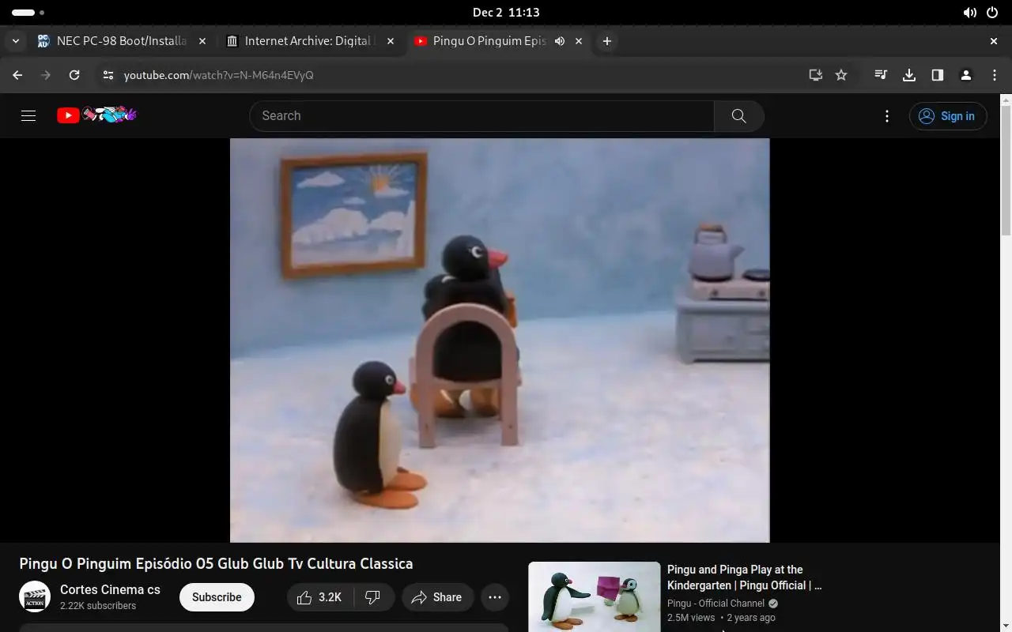Click '2.22K subscribers' text
The height and width of the screenshot is (632, 1012).
pyautogui.click(x=98, y=606)
